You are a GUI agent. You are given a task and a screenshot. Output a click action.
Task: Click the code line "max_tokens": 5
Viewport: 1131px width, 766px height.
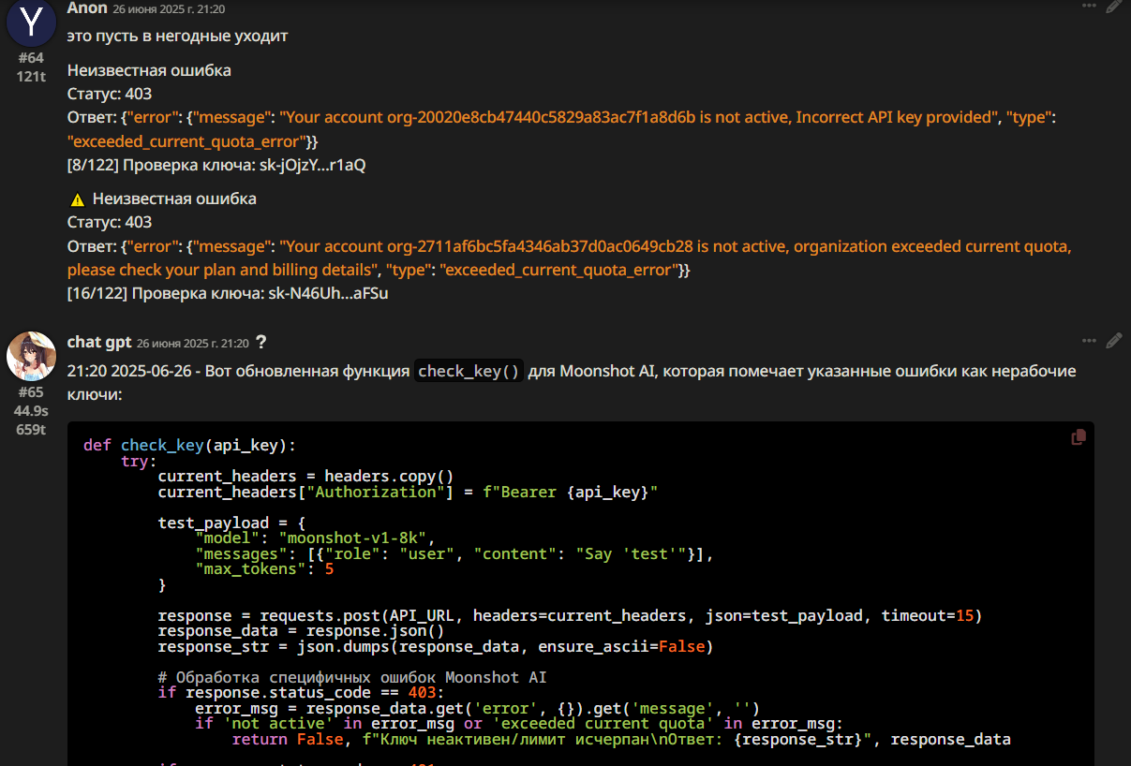tap(264, 568)
